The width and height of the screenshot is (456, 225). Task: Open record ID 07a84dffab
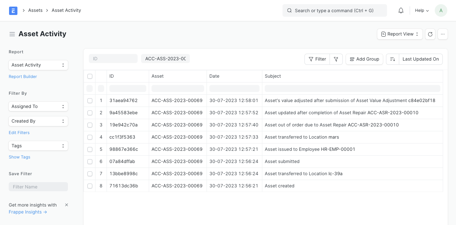pos(122,162)
